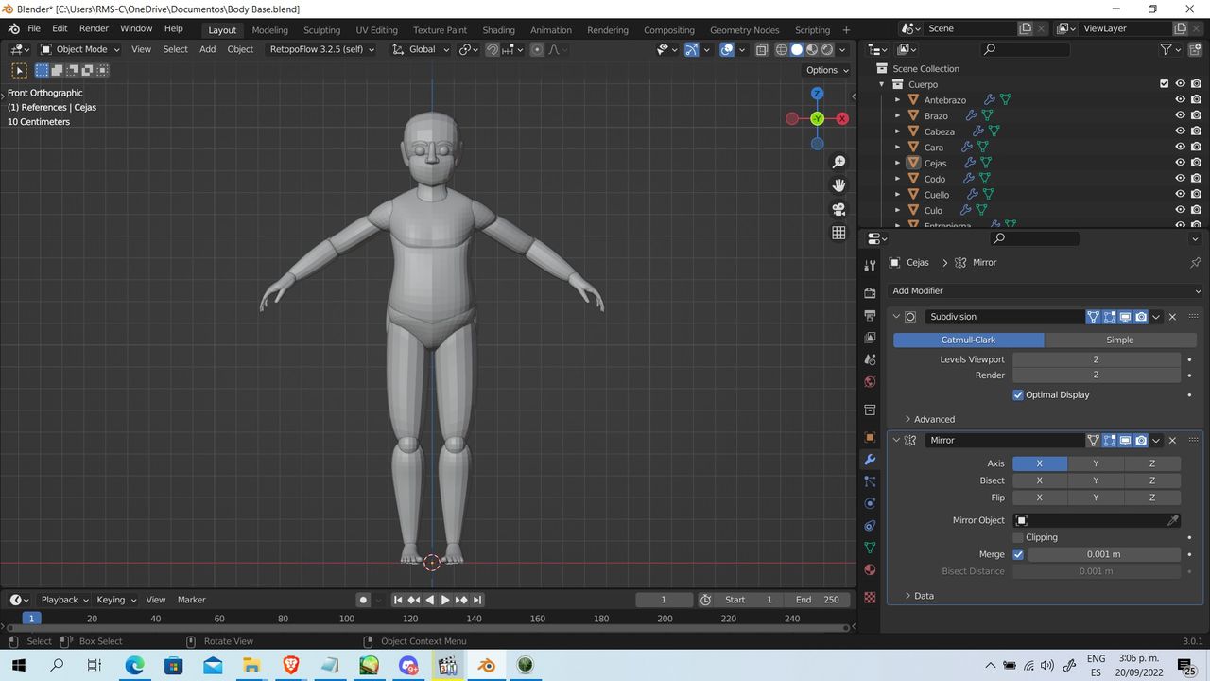The height and width of the screenshot is (681, 1210).
Task: Open the Object Data Properties tab
Action: pyautogui.click(x=869, y=548)
